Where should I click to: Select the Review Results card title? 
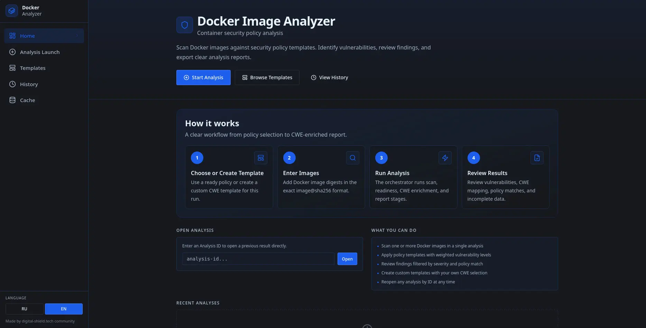[487, 173]
